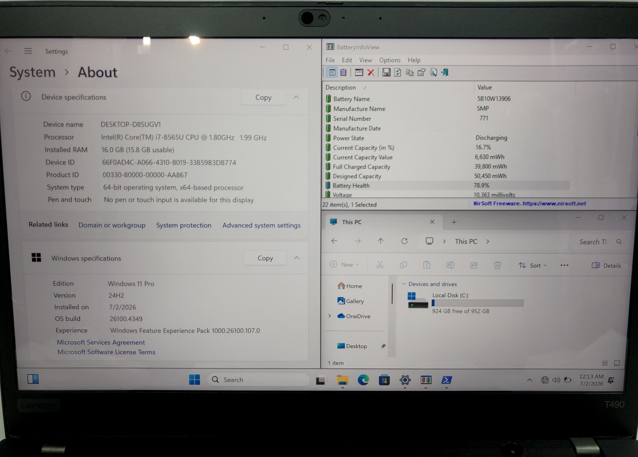Image resolution: width=638 pixels, height=457 pixels.
Task: Save selected items with the floppy disk icon
Action: click(x=386, y=73)
